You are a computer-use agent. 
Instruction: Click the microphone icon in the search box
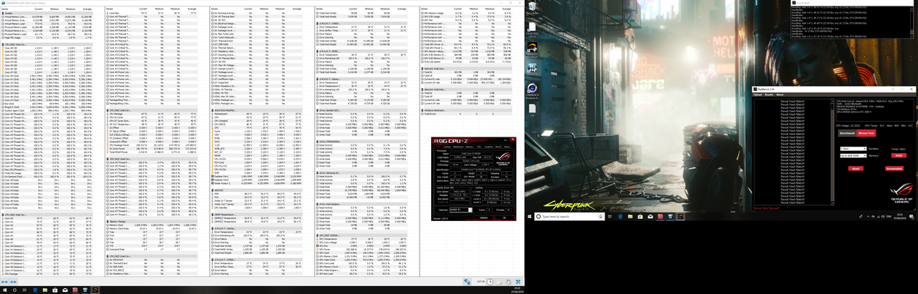click(x=600, y=216)
